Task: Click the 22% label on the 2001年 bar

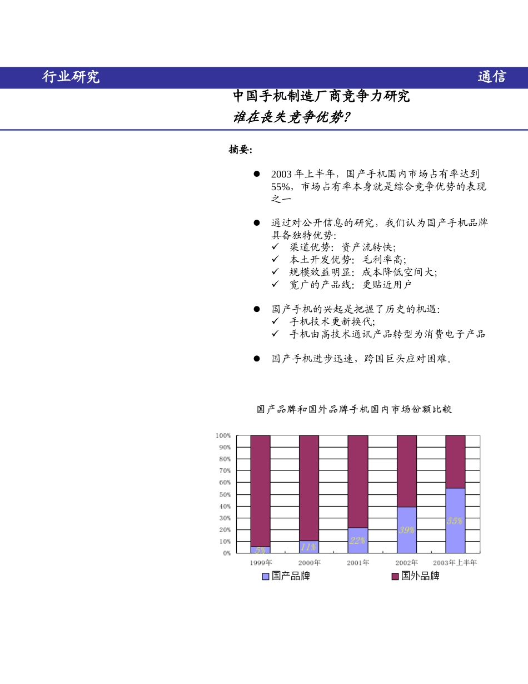Action: (x=357, y=541)
